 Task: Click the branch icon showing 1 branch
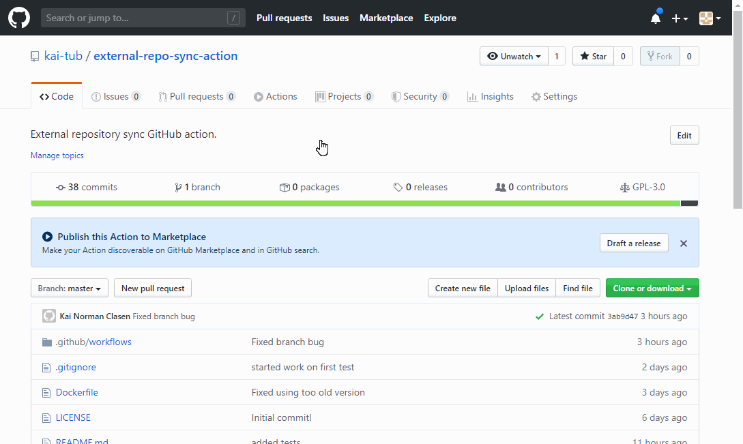[178, 187]
